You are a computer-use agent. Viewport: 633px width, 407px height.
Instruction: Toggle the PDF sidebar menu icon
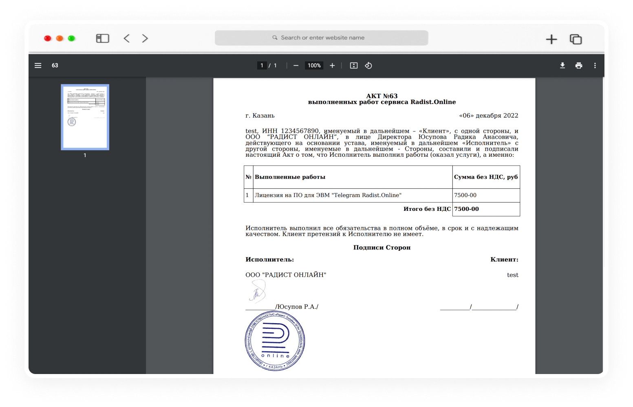(x=38, y=66)
